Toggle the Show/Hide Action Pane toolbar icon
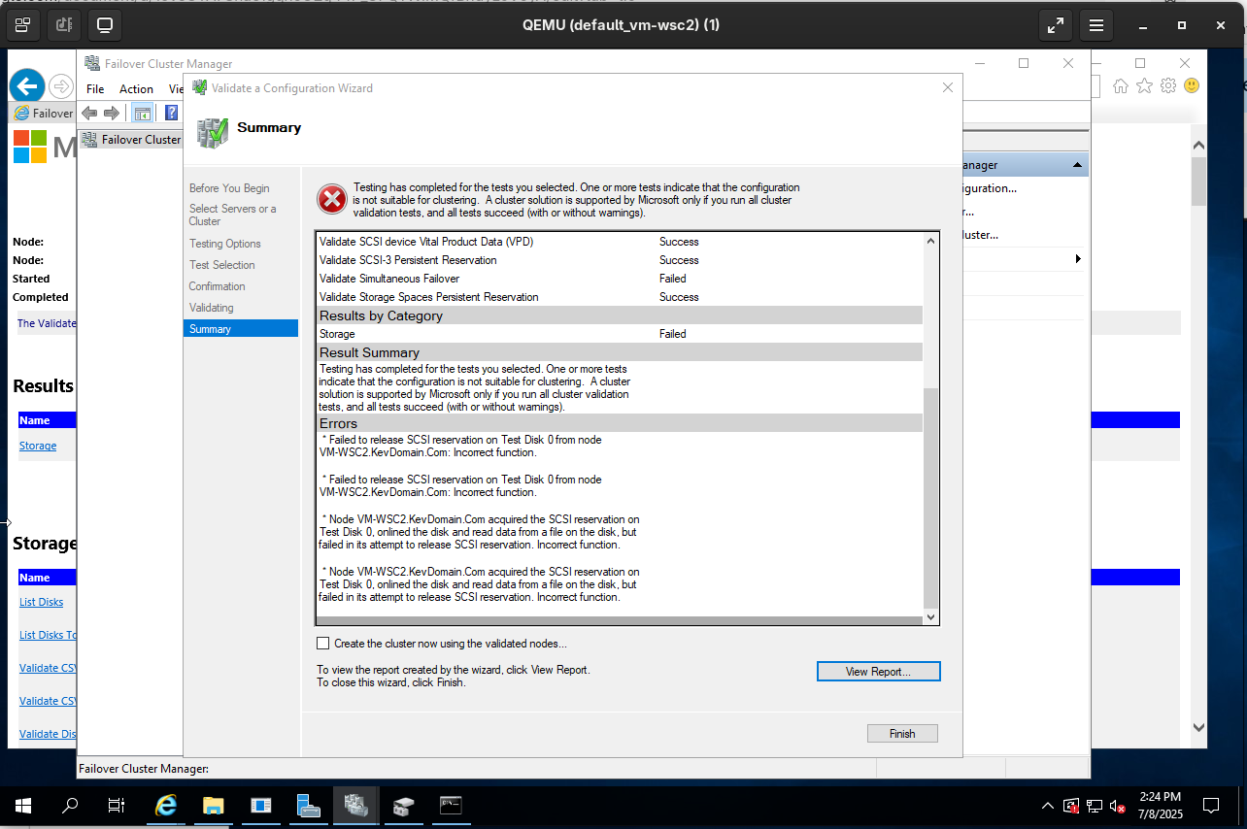The width and height of the screenshot is (1247, 829). (143, 113)
